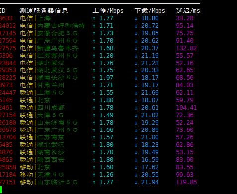This screenshot has height=194, width=237.
Task: Click upload value 1.49
Action: click(x=106, y=115)
